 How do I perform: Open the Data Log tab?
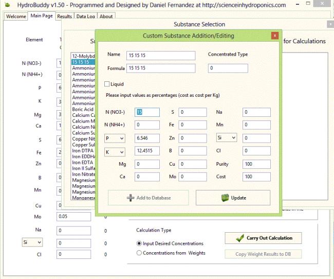(86, 16)
